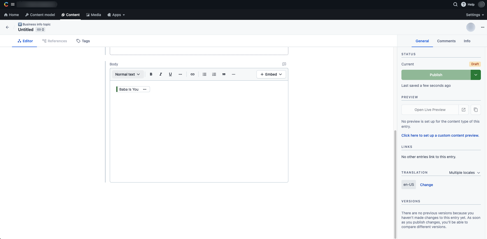Click the link count badge next to Untitled
Image resolution: width=487 pixels, height=239 pixels.
[x=40, y=30]
